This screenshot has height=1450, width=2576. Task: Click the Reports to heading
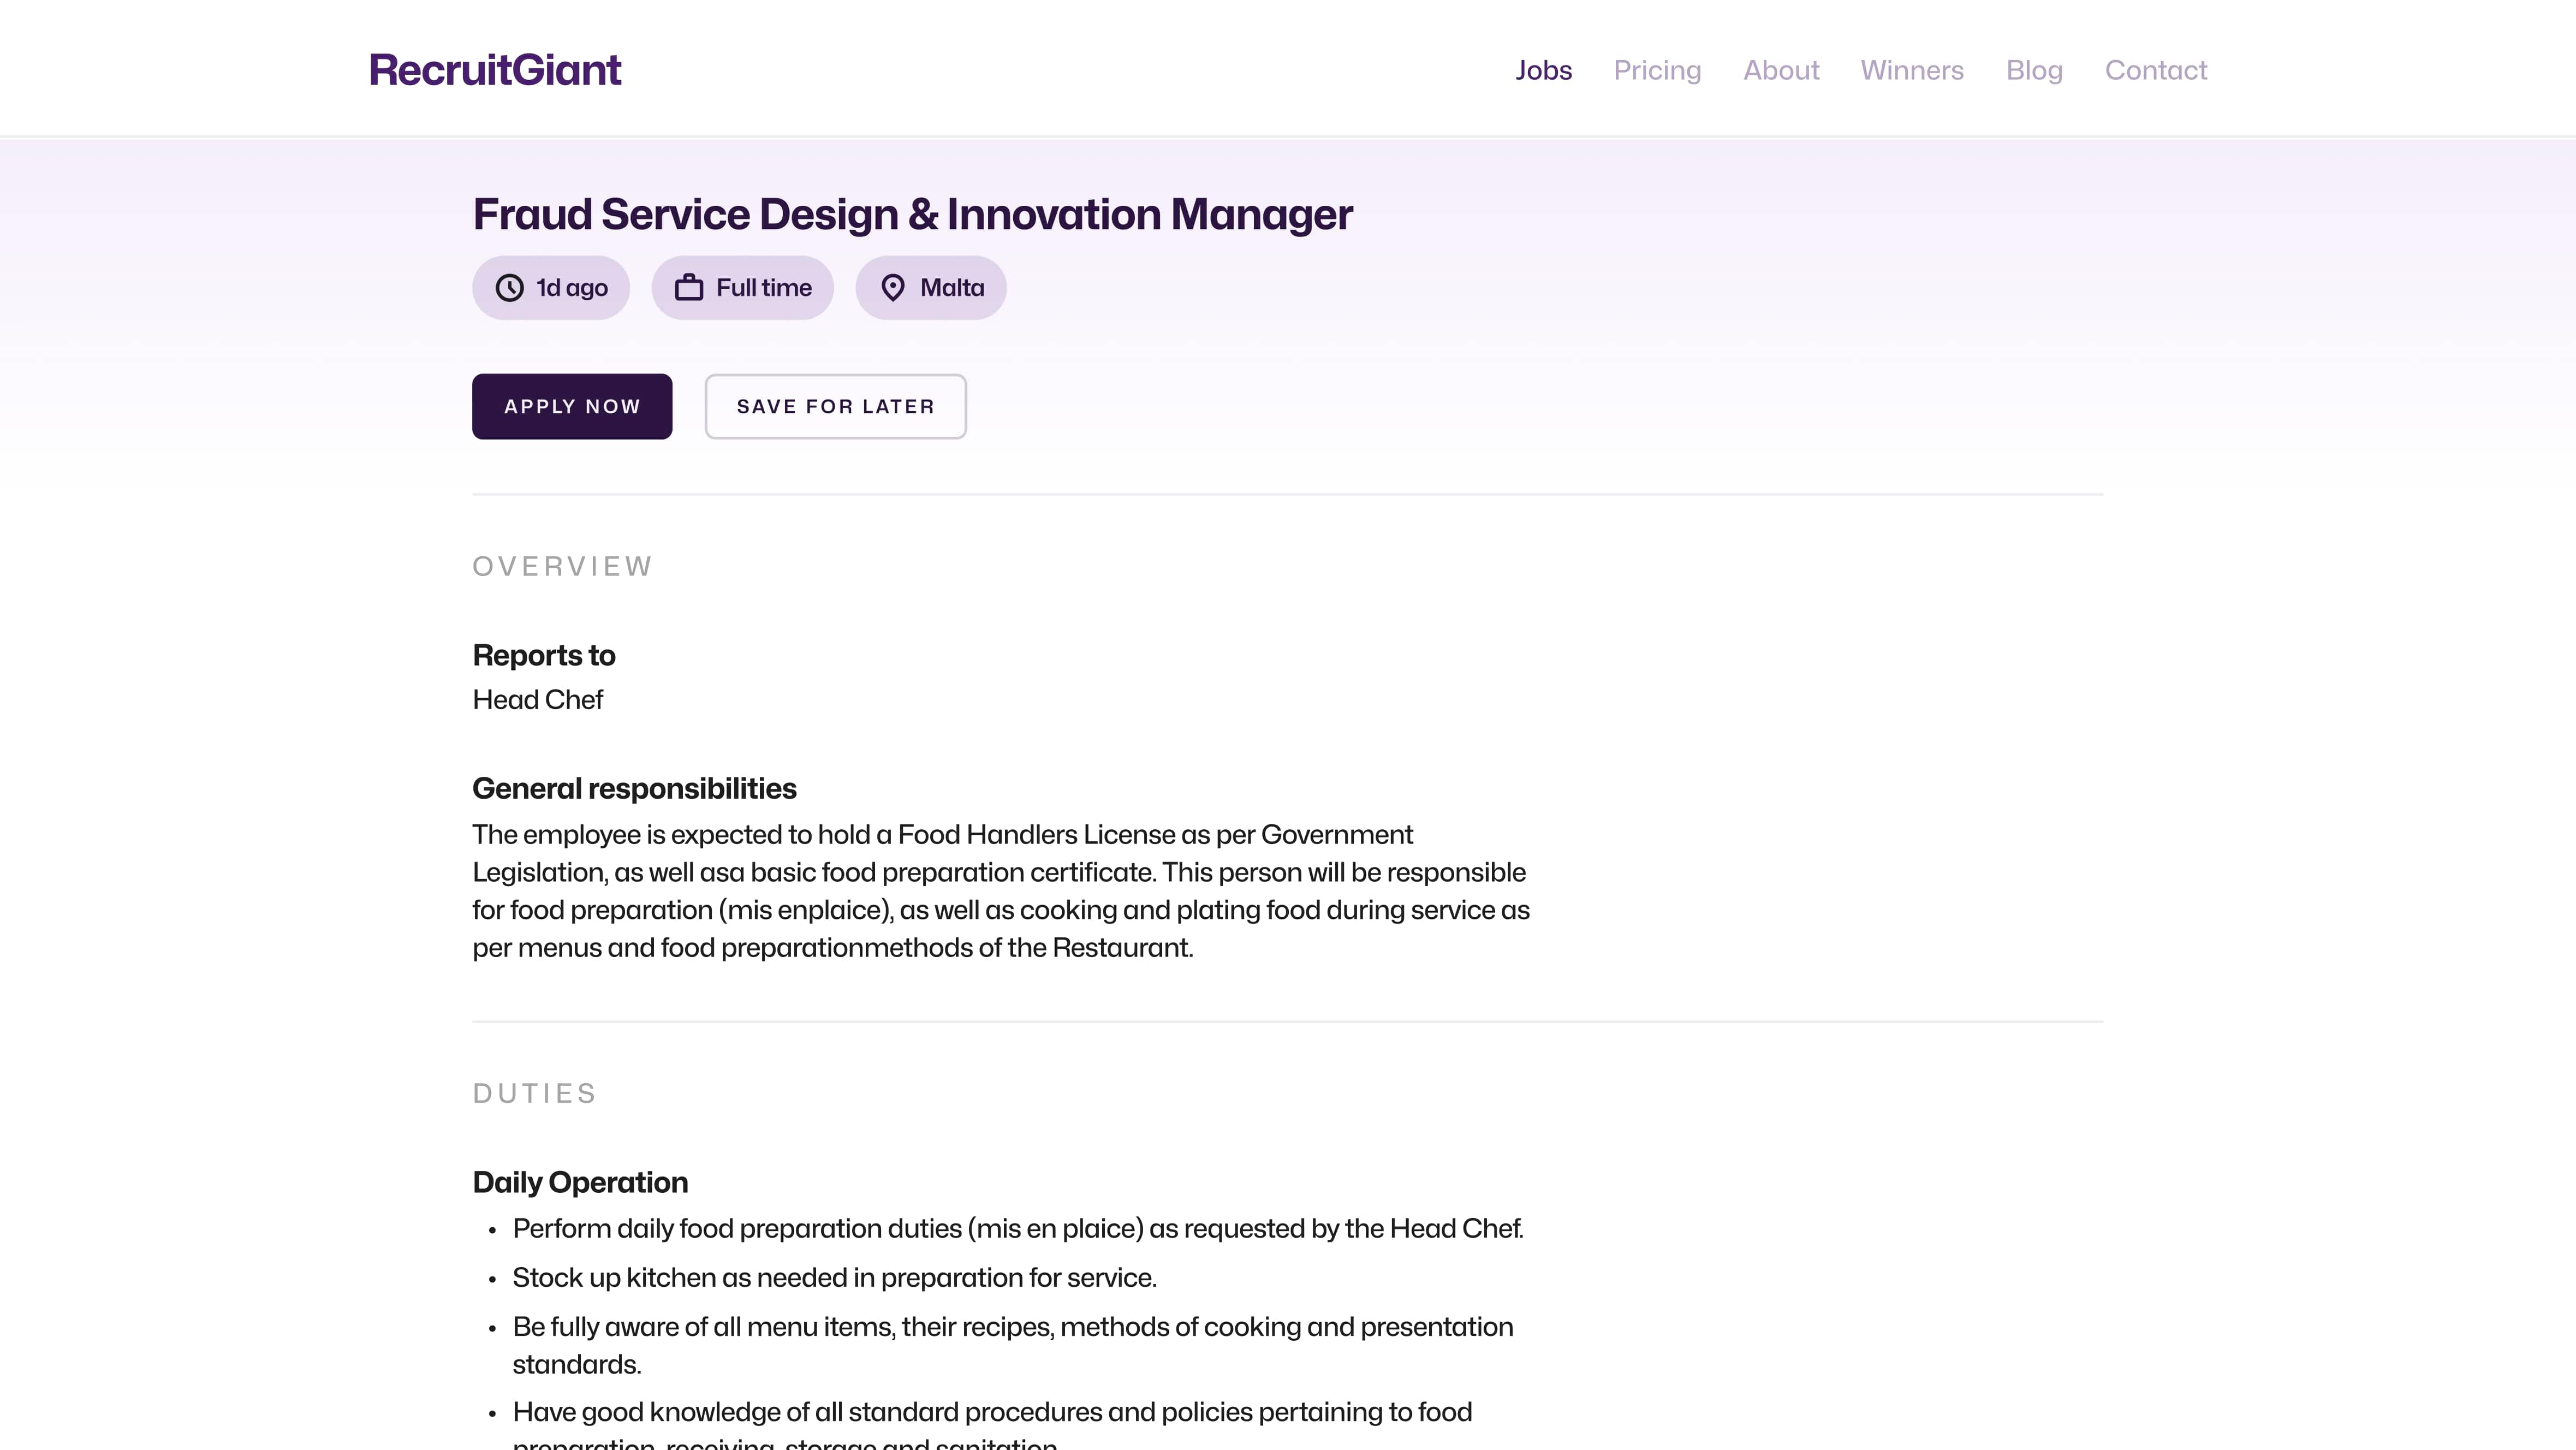point(544,655)
